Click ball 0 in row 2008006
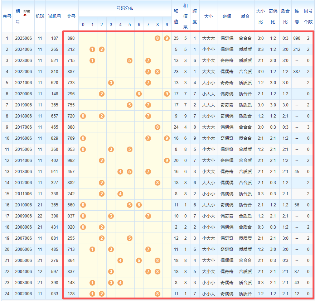Screen dimensions: 315x301 pyautogui.click(x=83, y=227)
